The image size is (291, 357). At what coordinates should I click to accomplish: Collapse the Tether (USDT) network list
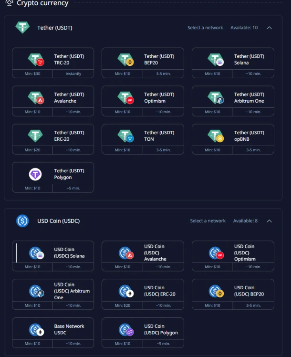(269, 28)
